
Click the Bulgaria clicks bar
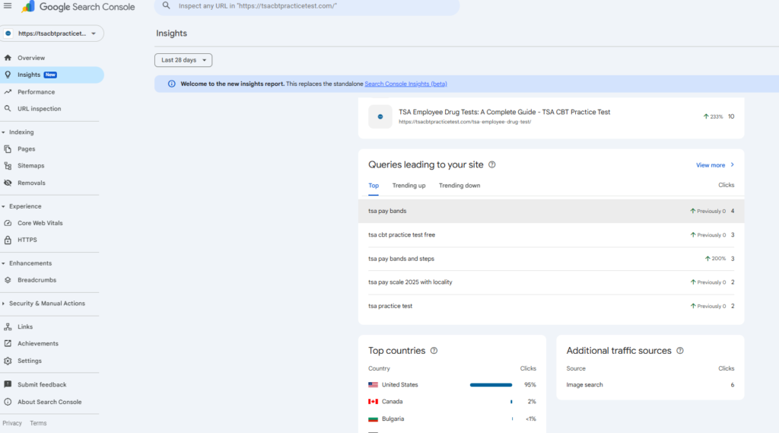(x=512, y=419)
